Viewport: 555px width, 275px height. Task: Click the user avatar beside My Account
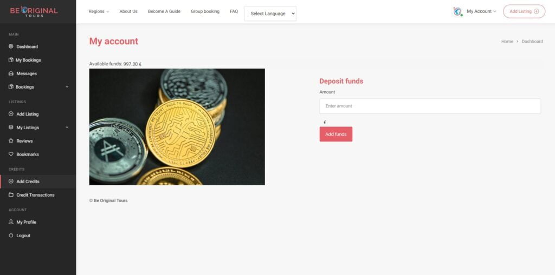(x=457, y=12)
